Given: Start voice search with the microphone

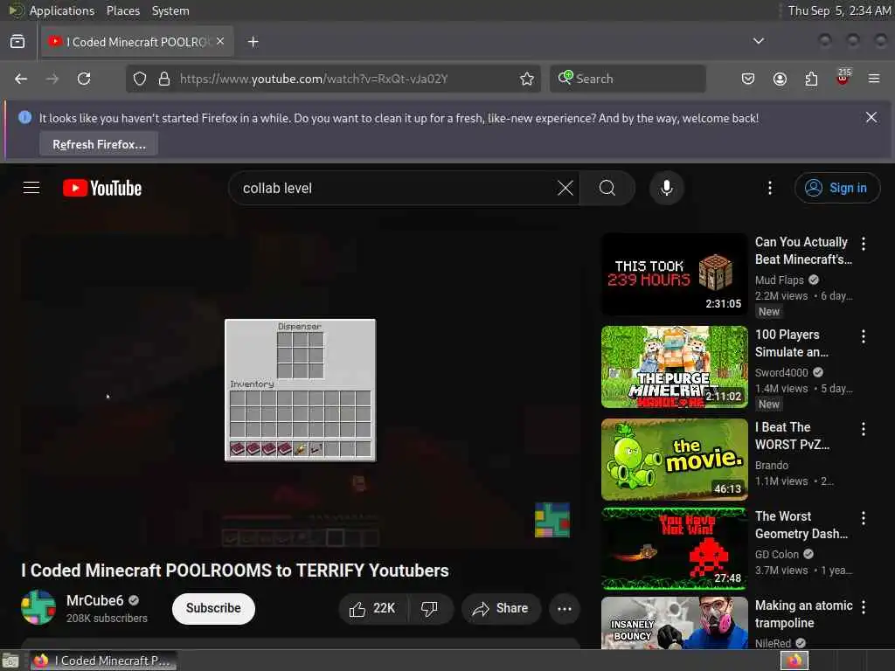Looking at the screenshot, I should 666,188.
